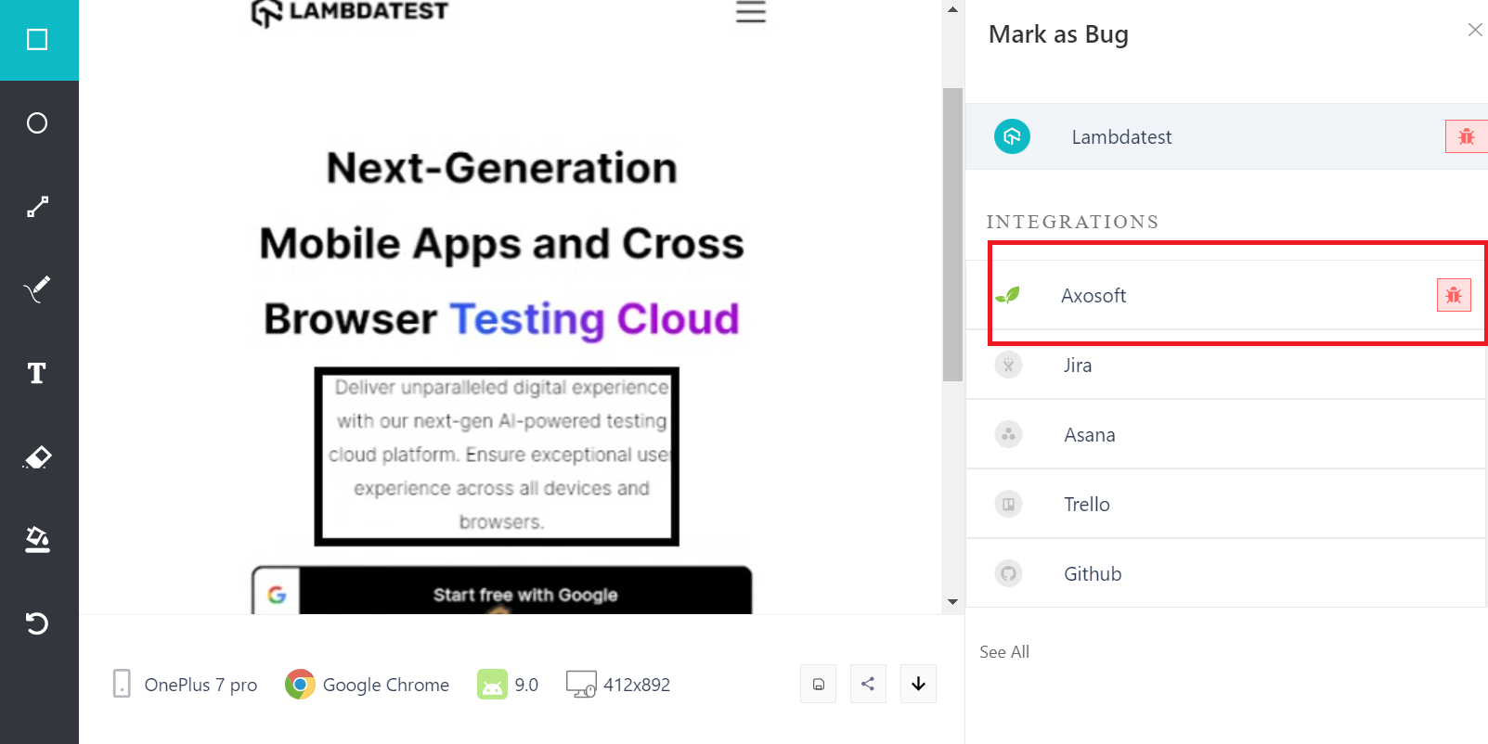
Task: Pick the eraser tool
Action: 37,457
